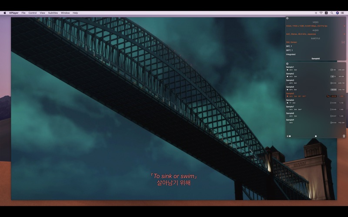Select the AAC Stereo Japanese audio track
Viewport: 348px width, 217px height.
pyautogui.click(x=301, y=34)
